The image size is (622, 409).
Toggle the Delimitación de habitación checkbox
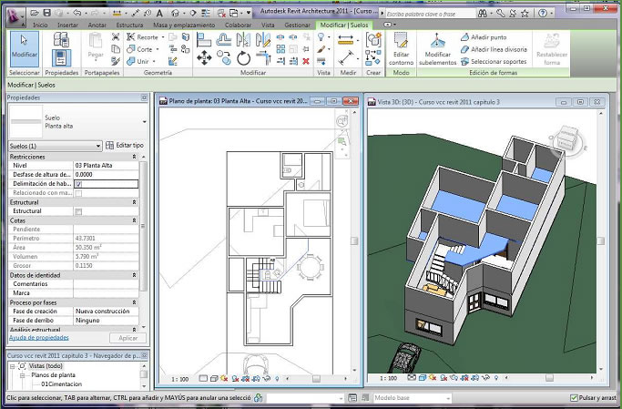click(78, 184)
